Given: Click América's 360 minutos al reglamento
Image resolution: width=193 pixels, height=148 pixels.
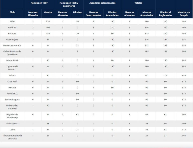Looking at the screenshot, I should (x=165, y=27).
